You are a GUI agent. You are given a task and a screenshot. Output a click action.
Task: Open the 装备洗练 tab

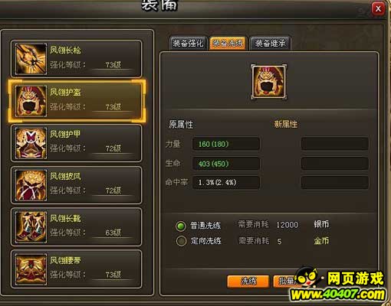pos(228,43)
